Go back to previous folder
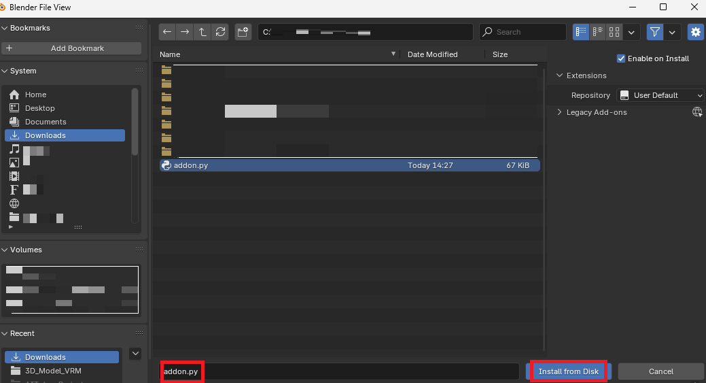The image size is (706, 383). 167,32
